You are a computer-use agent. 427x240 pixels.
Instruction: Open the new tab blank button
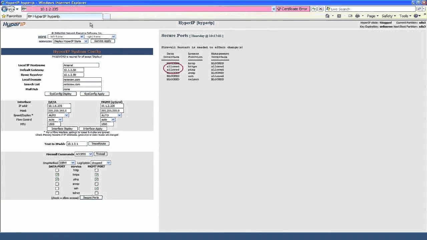click(106, 16)
